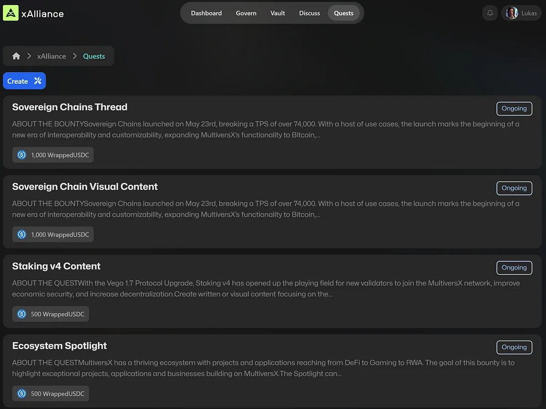Click USDC coin icon in Sovereign Chain Visual Content
This screenshot has height=409, width=546.
21,234
